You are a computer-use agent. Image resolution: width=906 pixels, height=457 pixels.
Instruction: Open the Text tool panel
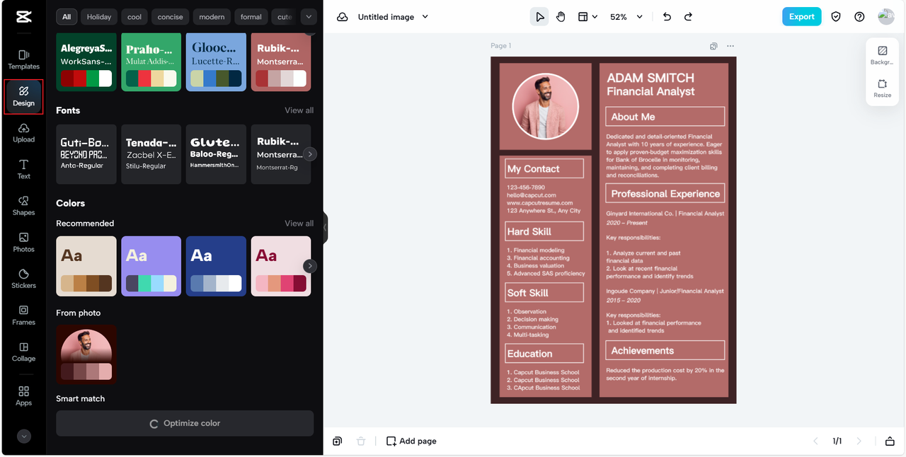[23, 170]
